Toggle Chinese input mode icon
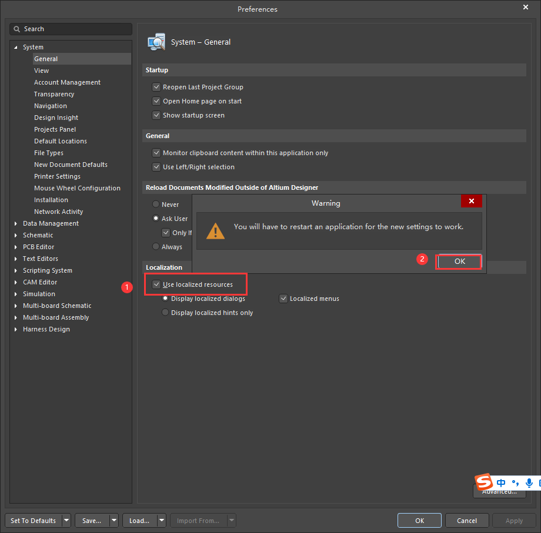 (501, 482)
